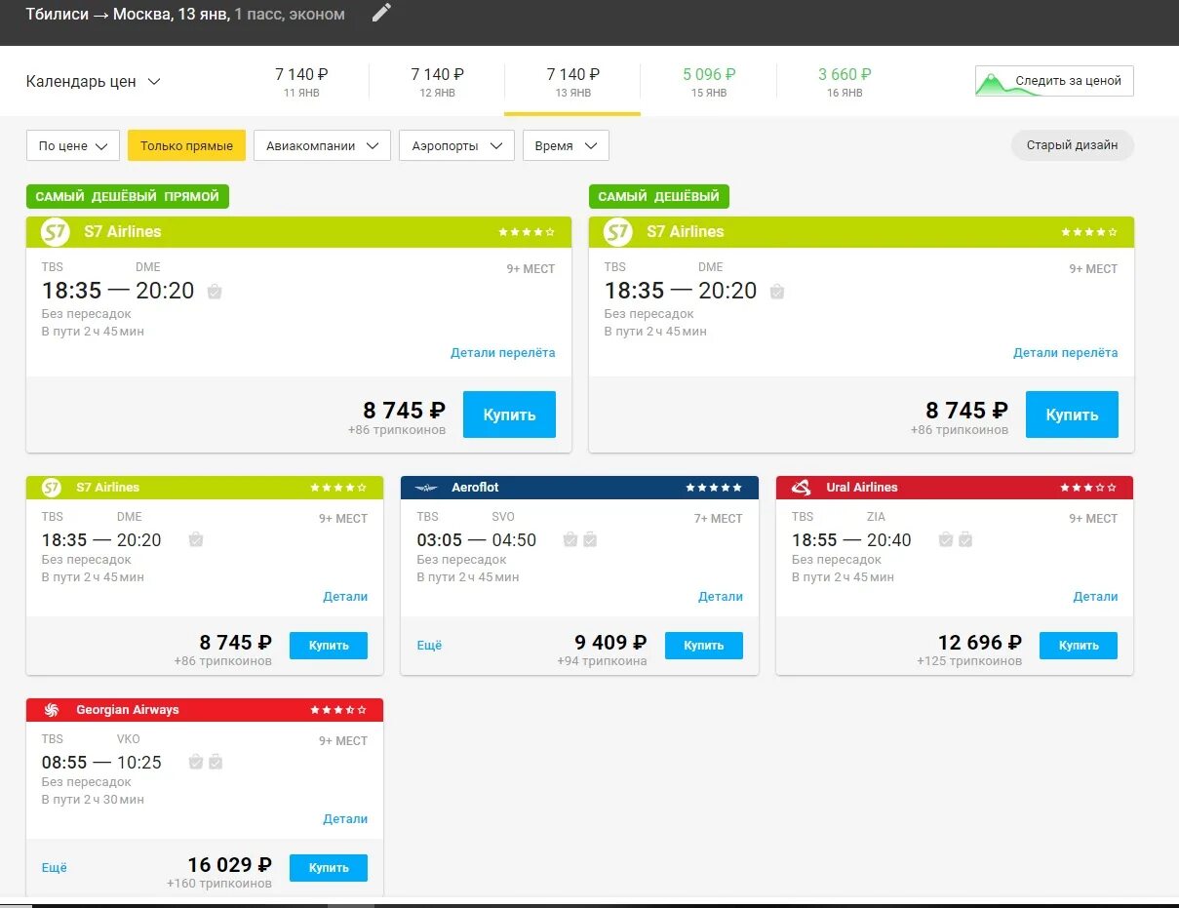Click the 'САМЫЙ ДЕШЁВЫЙ ПРЯМОЙ' badge
Image resolution: width=1179 pixels, height=908 pixels.
click(128, 196)
